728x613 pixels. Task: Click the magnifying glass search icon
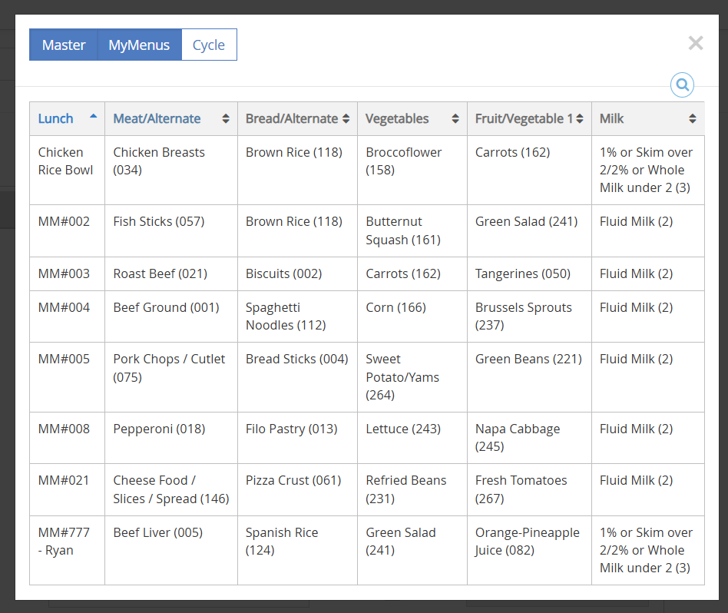coord(682,84)
